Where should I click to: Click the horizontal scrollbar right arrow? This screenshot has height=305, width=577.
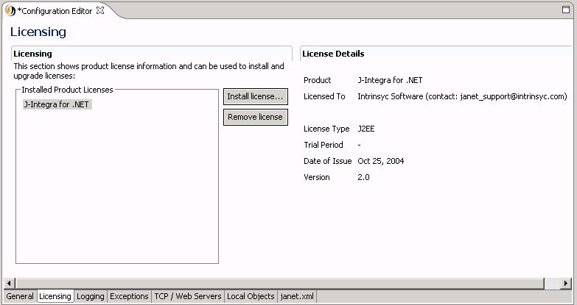point(566,283)
